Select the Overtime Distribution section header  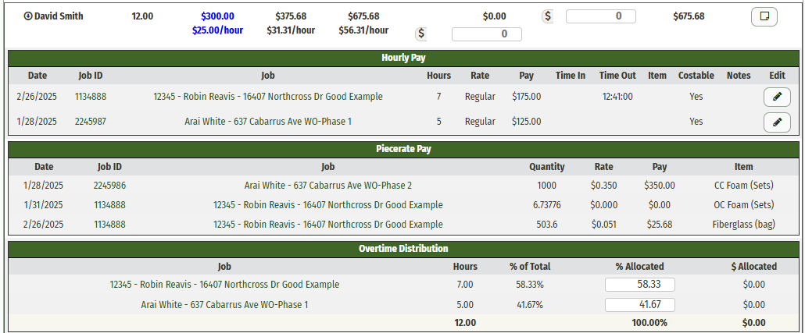(403, 249)
